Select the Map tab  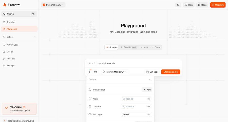click(144, 47)
